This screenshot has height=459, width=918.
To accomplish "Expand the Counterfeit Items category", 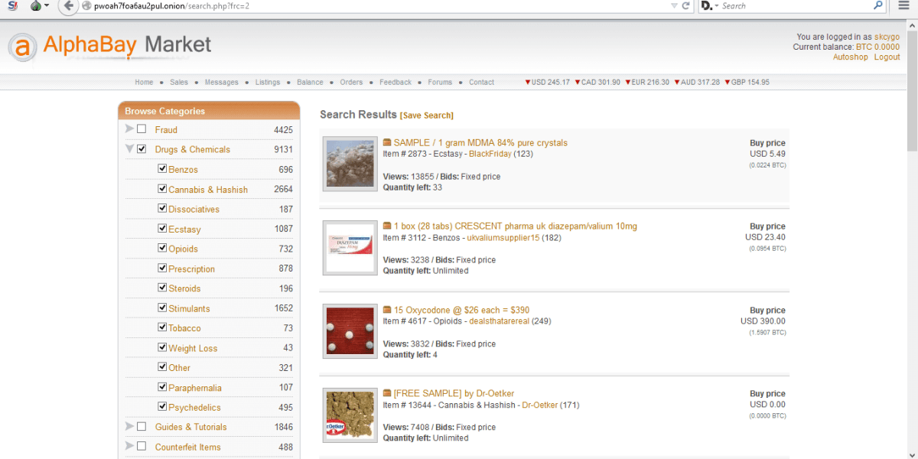I will 129,446.
